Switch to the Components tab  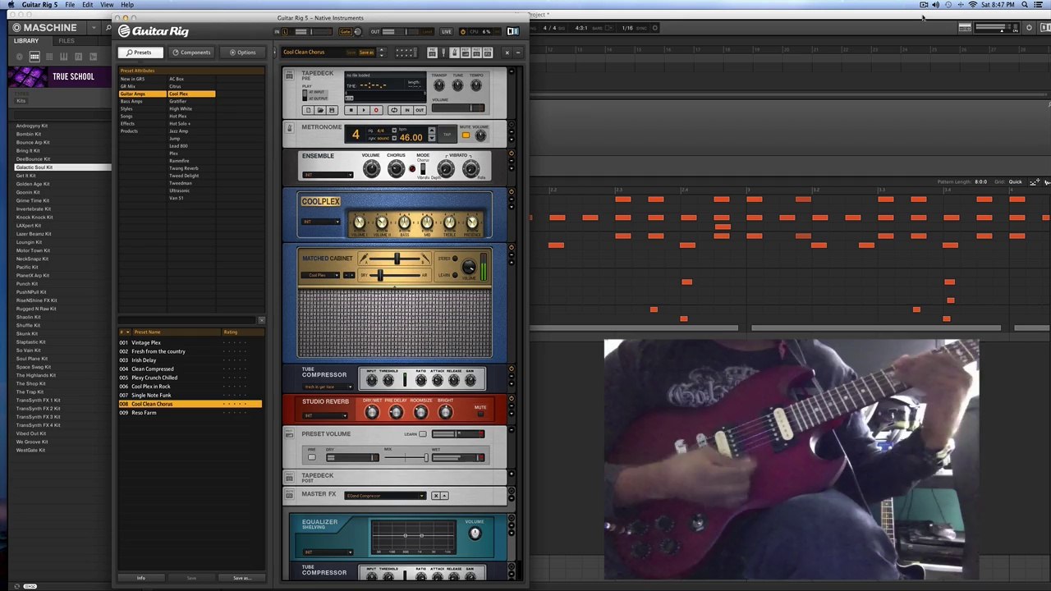pos(191,53)
